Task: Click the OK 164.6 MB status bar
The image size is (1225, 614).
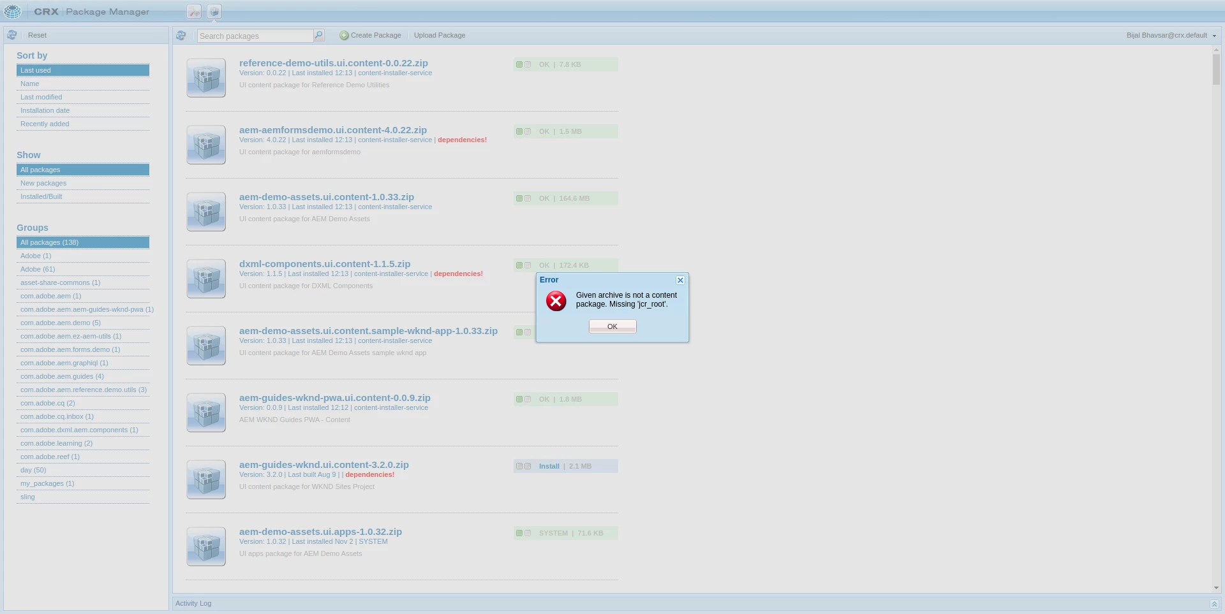Action: [x=565, y=198]
